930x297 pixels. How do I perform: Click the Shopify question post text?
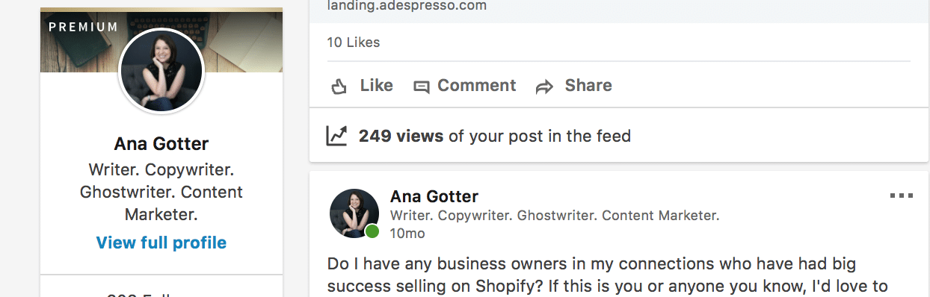coord(607,275)
